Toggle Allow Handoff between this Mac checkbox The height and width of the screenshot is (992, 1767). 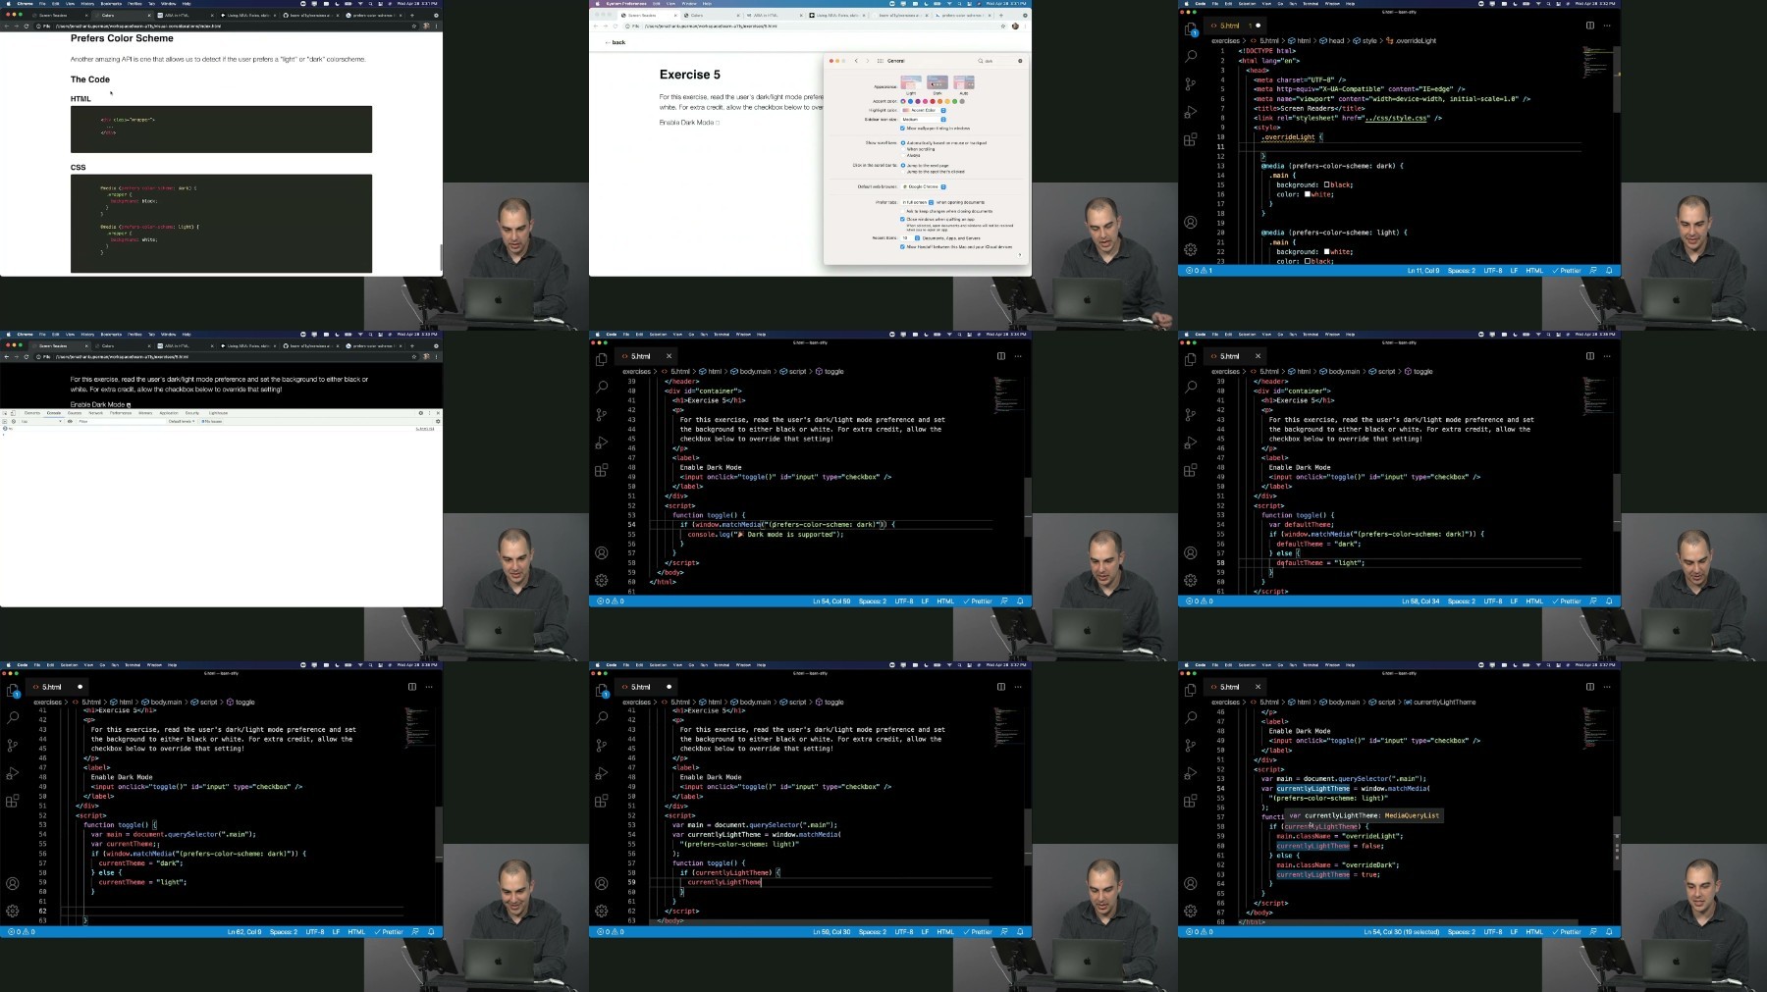pos(902,247)
